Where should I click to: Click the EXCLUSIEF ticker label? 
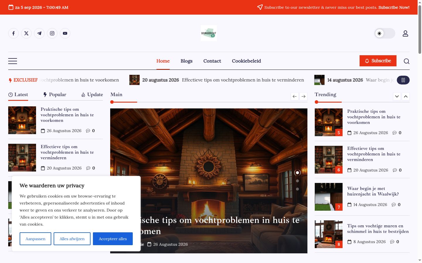[23, 80]
